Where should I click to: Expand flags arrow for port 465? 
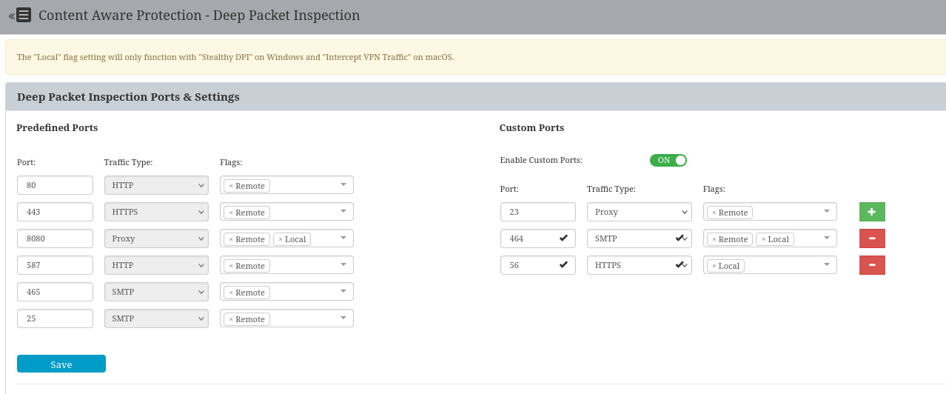343,292
